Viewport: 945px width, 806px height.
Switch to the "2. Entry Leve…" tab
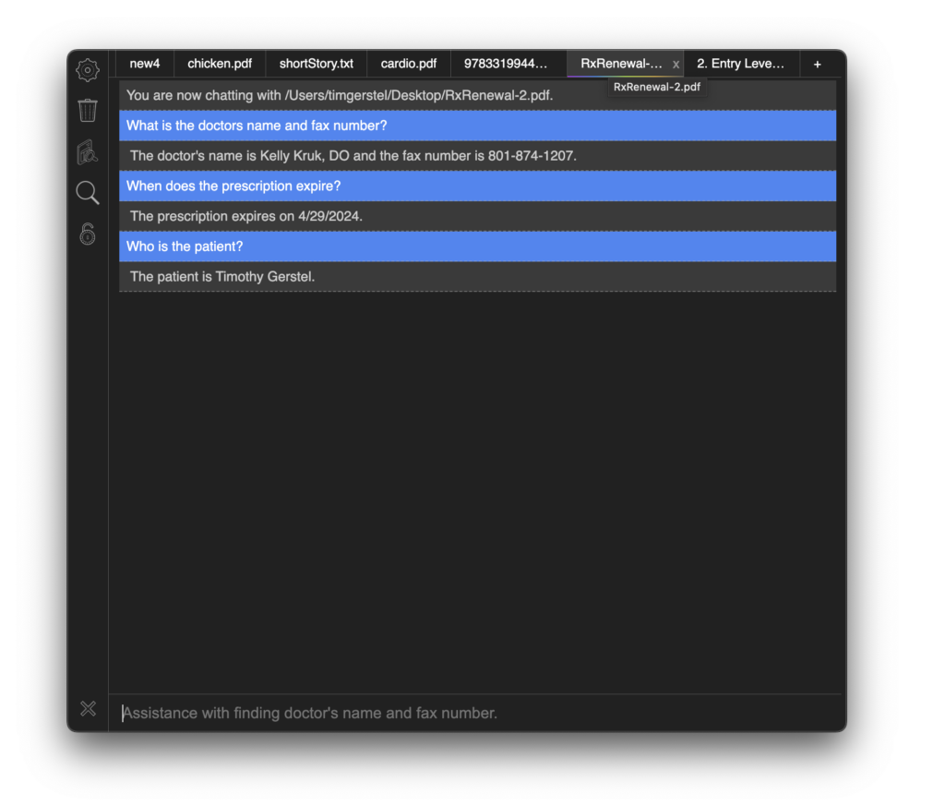pyautogui.click(x=741, y=64)
